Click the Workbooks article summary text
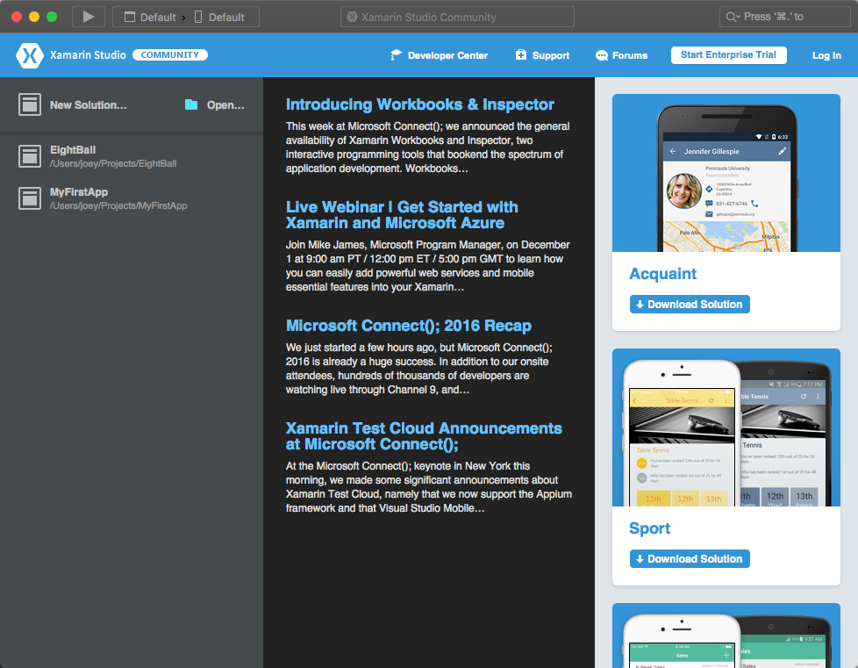 (427, 147)
